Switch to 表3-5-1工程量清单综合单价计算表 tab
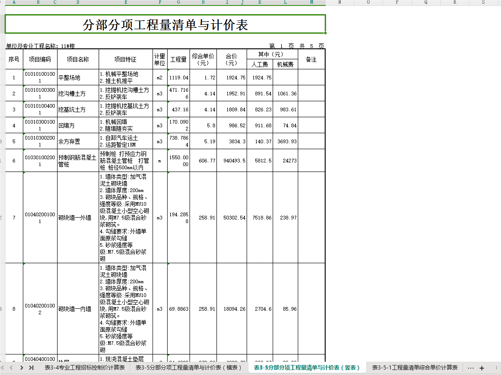Image resolution: width=501 pixels, height=375 pixels. point(415,368)
